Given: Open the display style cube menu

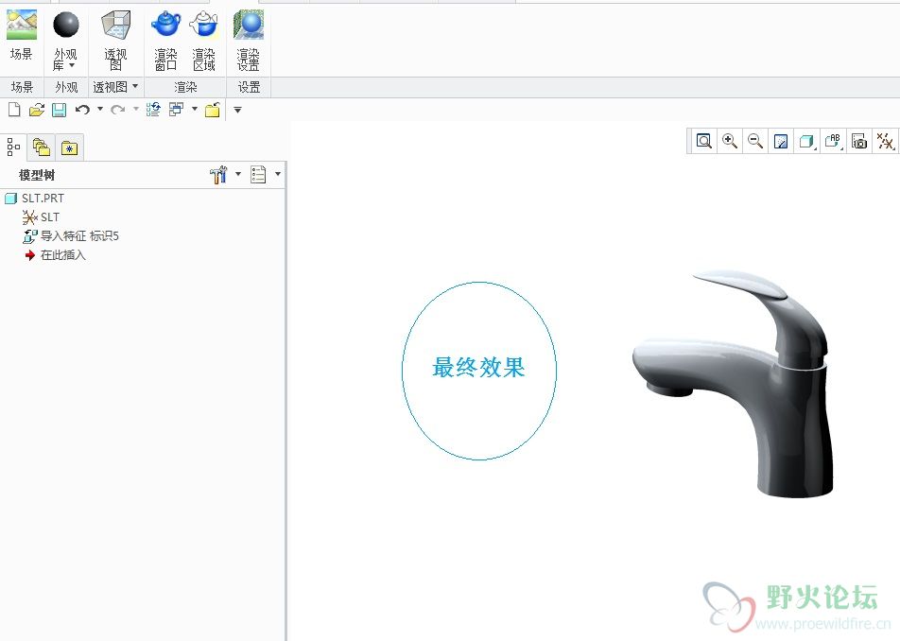Looking at the screenshot, I should coord(807,141).
